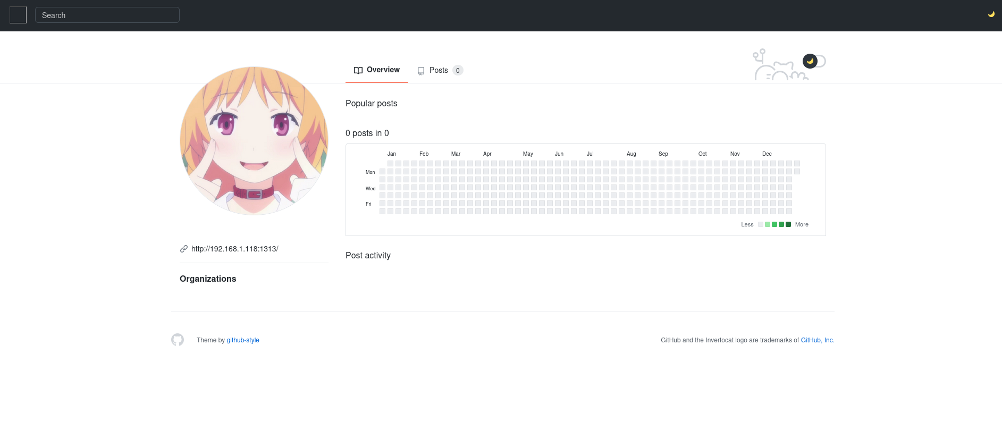
Task: Click the moon icon in top navbar
Action: (991, 14)
